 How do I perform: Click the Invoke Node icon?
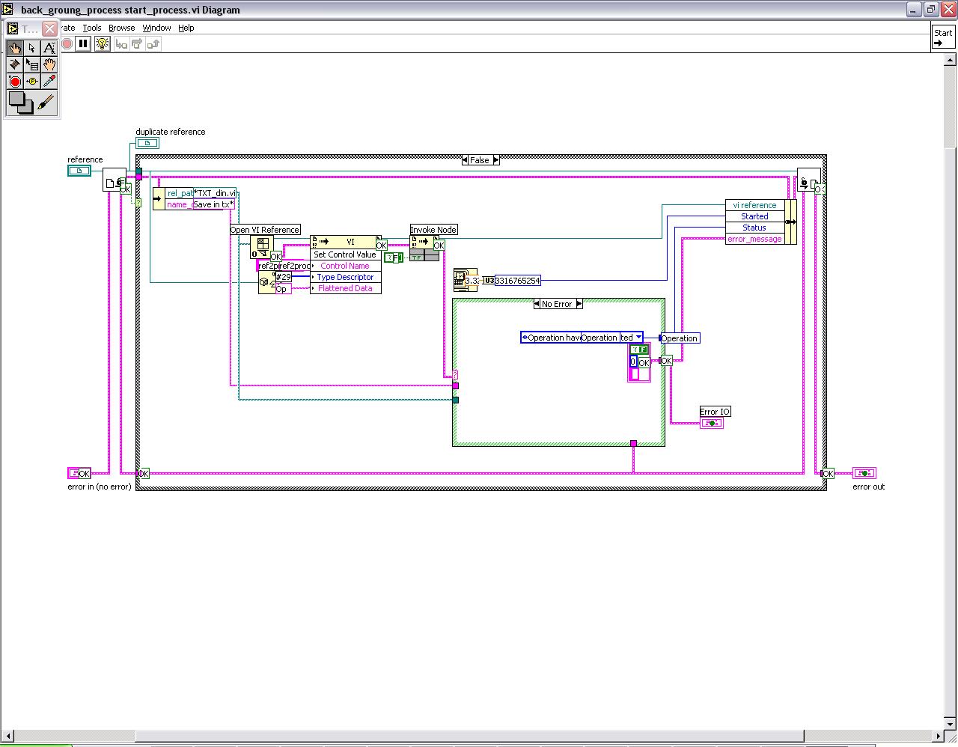[x=424, y=248]
